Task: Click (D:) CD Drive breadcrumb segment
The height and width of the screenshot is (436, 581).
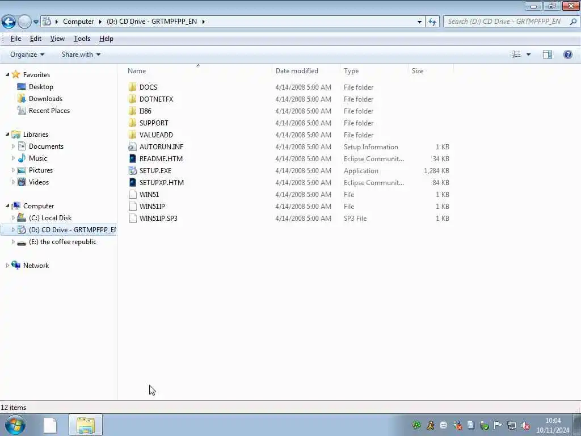Action: pyautogui.click(x=151, y=22)
